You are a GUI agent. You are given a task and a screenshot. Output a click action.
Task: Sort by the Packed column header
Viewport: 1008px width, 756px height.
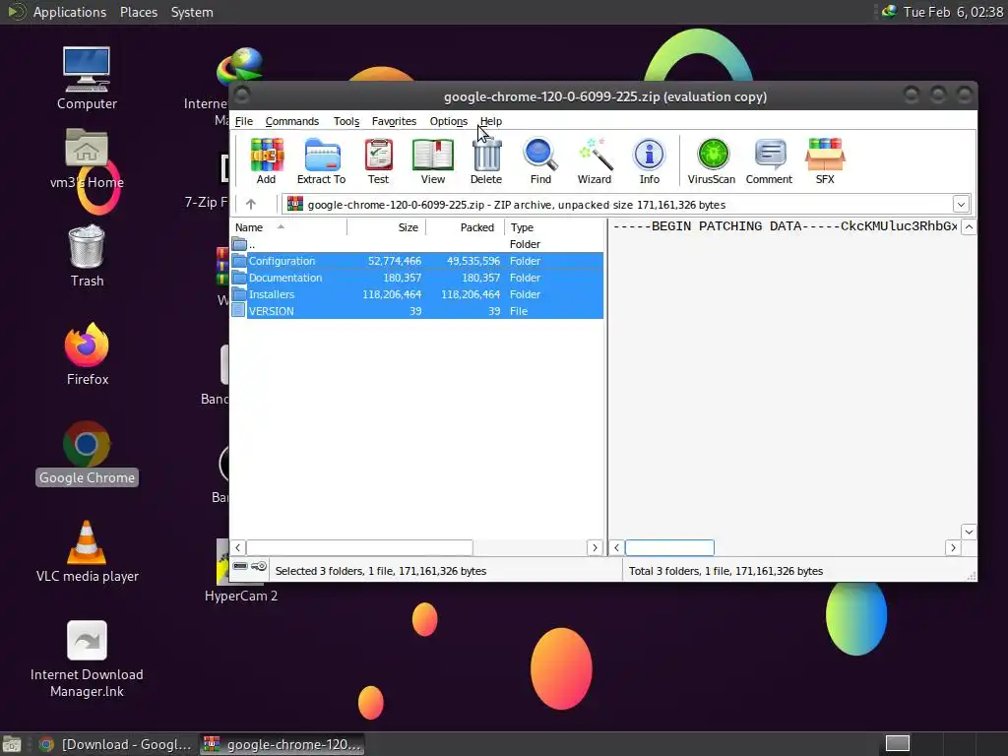tap(466, 227)
